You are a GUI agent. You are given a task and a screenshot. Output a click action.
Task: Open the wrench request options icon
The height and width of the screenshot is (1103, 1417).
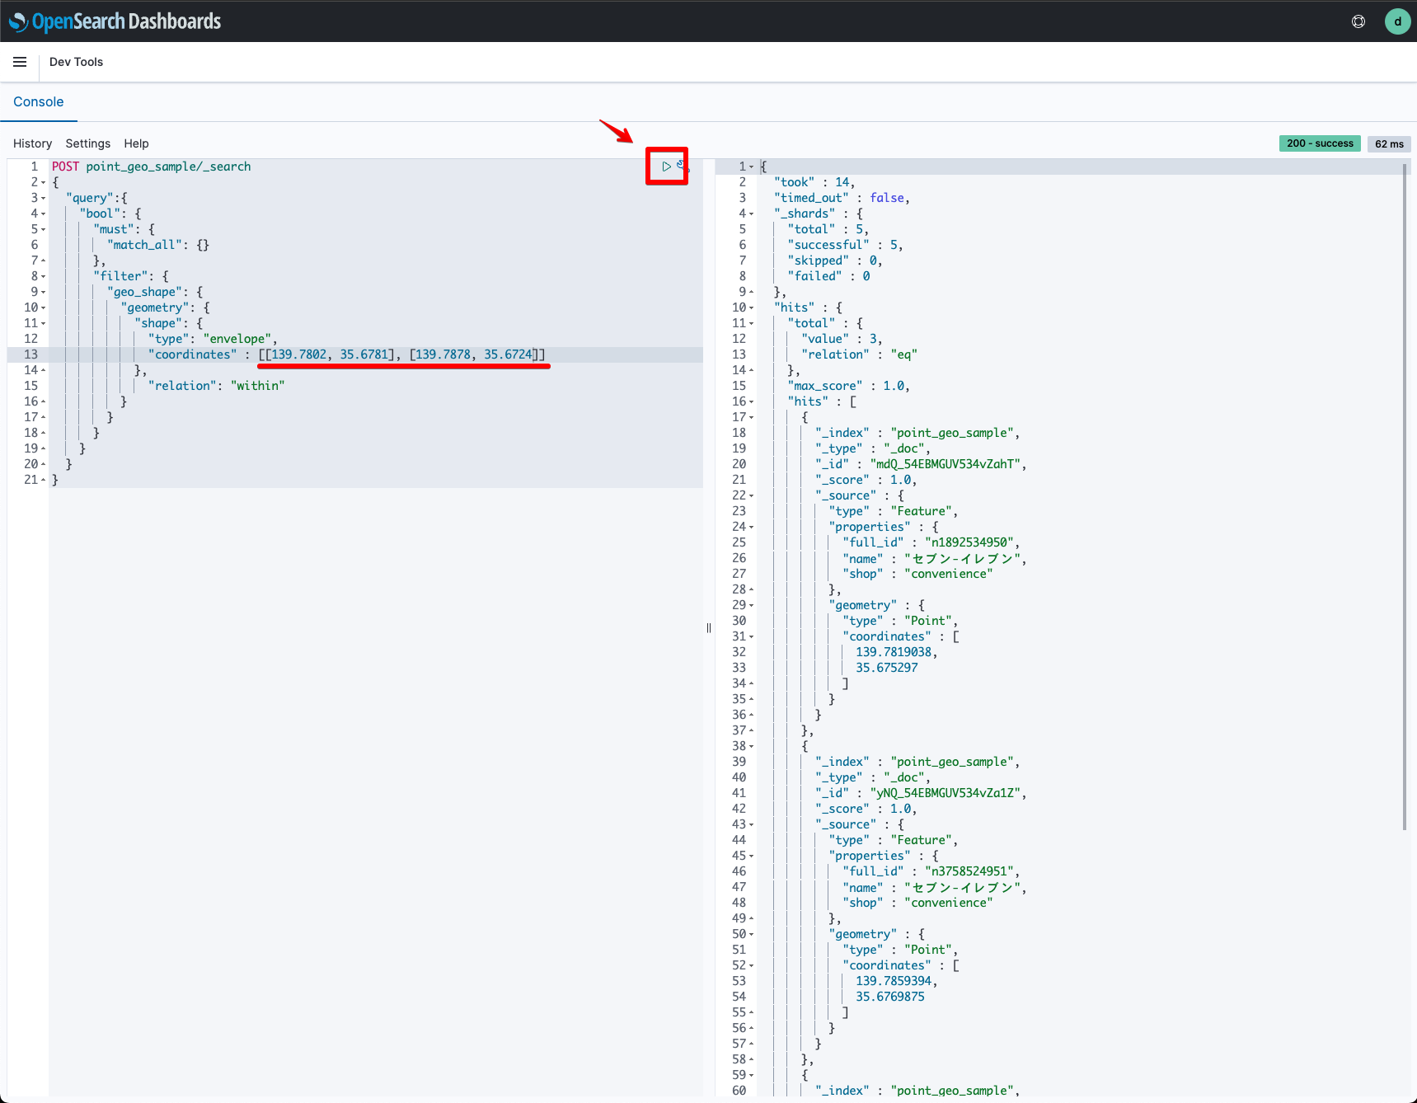[681, 166]
